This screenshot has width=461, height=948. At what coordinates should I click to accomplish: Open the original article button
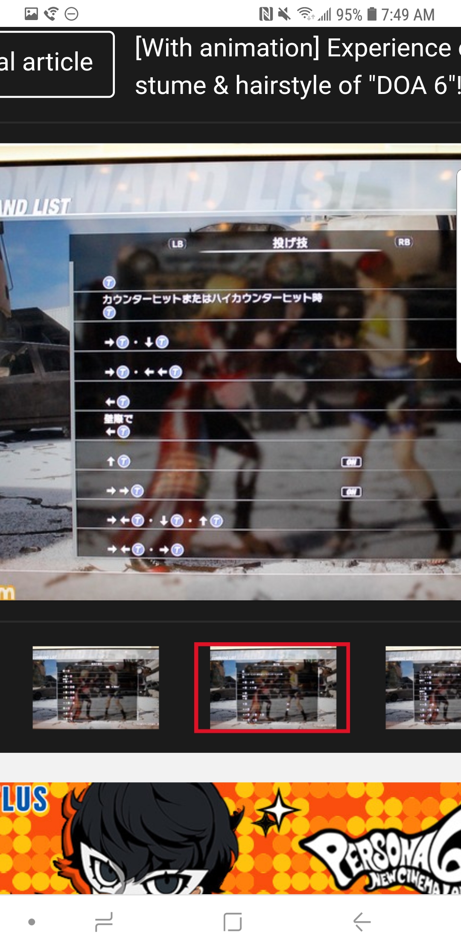[57, 64]
